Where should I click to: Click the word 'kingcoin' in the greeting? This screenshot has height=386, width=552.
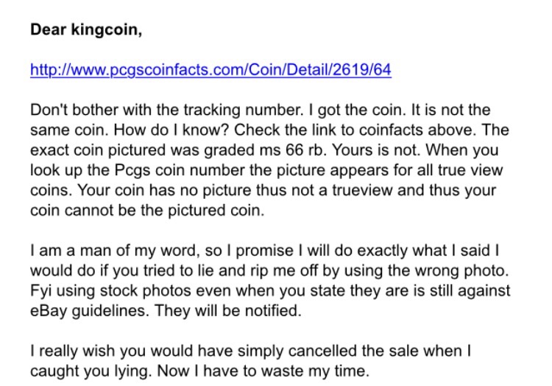[x=105, y=29]
